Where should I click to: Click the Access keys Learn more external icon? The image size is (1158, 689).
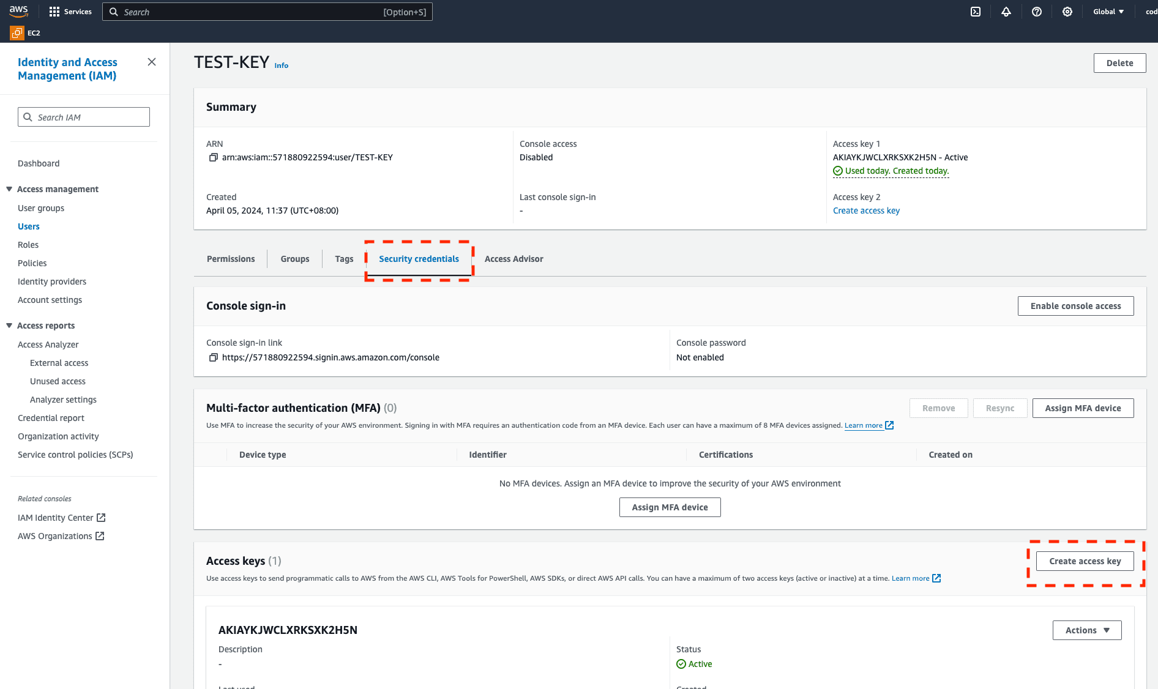point(936,578)
